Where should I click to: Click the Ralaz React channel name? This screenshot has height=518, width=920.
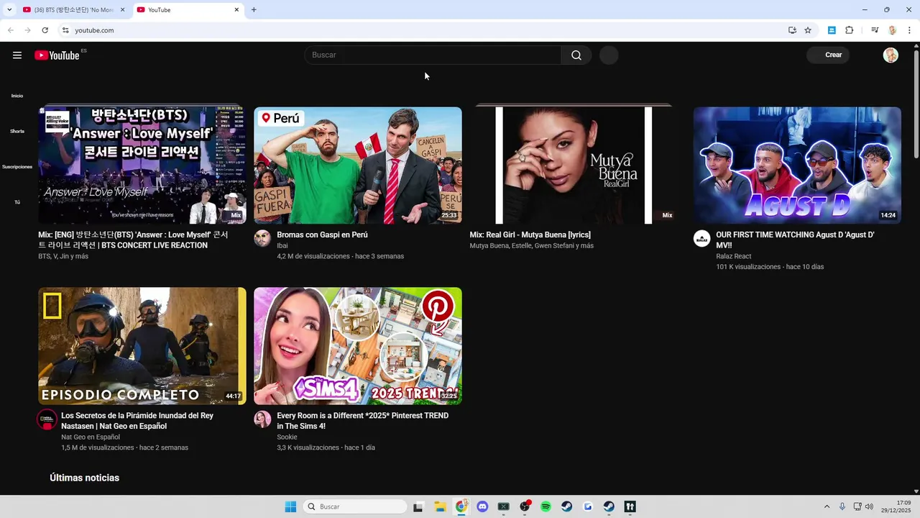[x=734, y=256]
